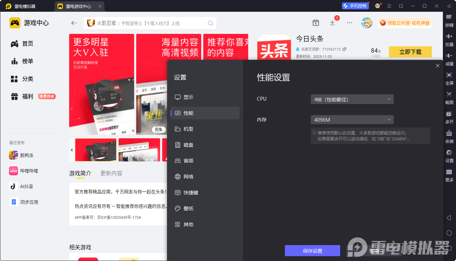Click the search magnifier icon
The height and width of the screenshot is (261, 456).
[210, 23]
